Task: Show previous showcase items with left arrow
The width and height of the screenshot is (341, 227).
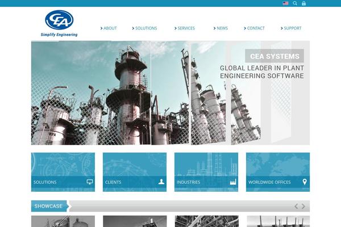Action: [x=296, y=206]
